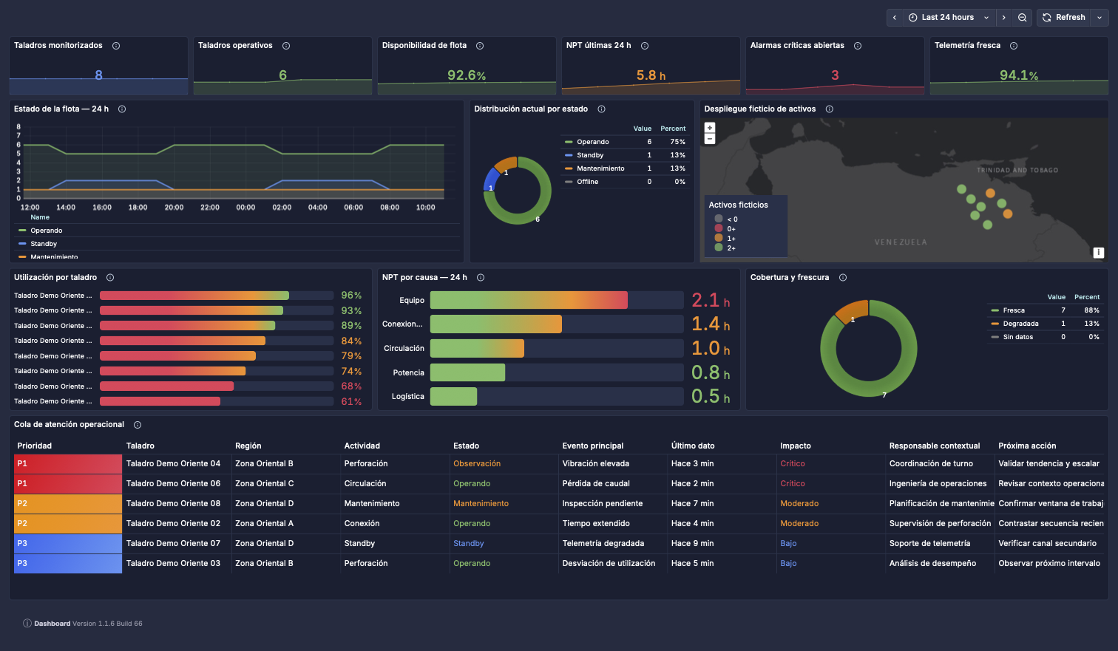
Task: Click the Prioridad column header
Action: pos(35,446)
